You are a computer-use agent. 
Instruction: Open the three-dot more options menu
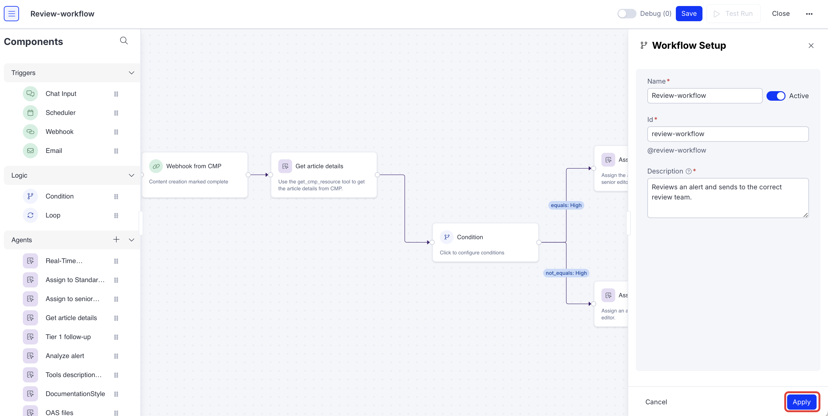809,14
